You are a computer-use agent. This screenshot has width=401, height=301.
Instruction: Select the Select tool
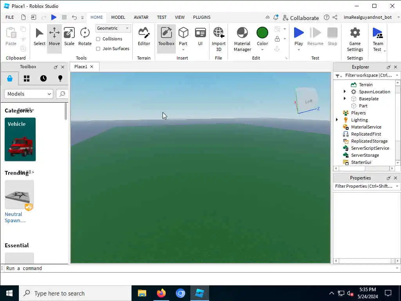[x=40, y=37]
